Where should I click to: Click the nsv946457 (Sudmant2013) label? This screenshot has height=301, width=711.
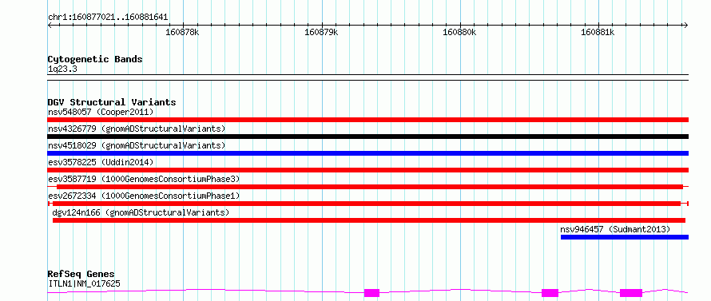[x=615, y=229]
